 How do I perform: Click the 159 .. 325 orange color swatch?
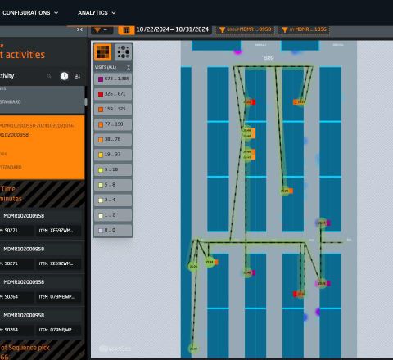101,110
